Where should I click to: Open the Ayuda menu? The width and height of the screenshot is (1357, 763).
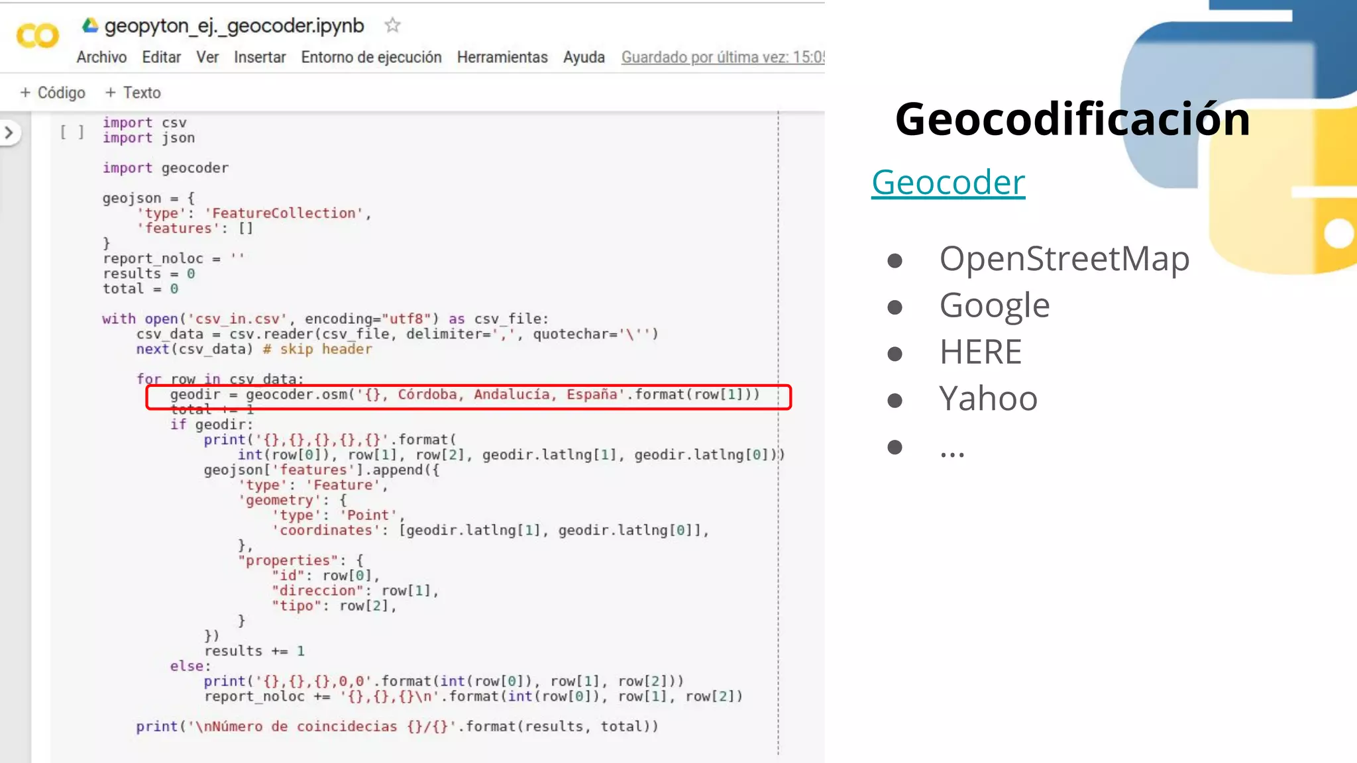[x=584, y=57]
